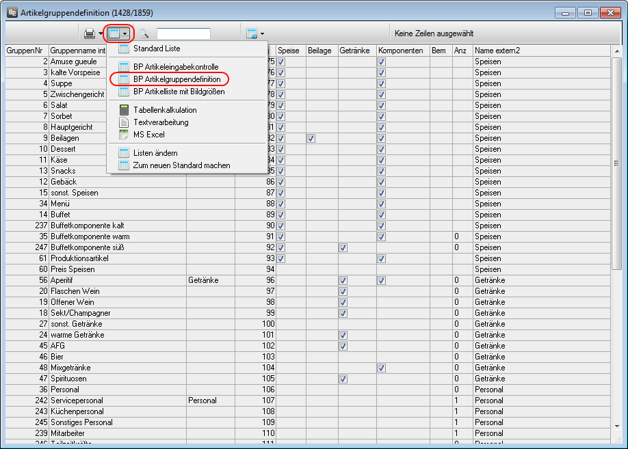Click the magnifier search icon
The height and width of the screenshot is (449, 628).
144,33
